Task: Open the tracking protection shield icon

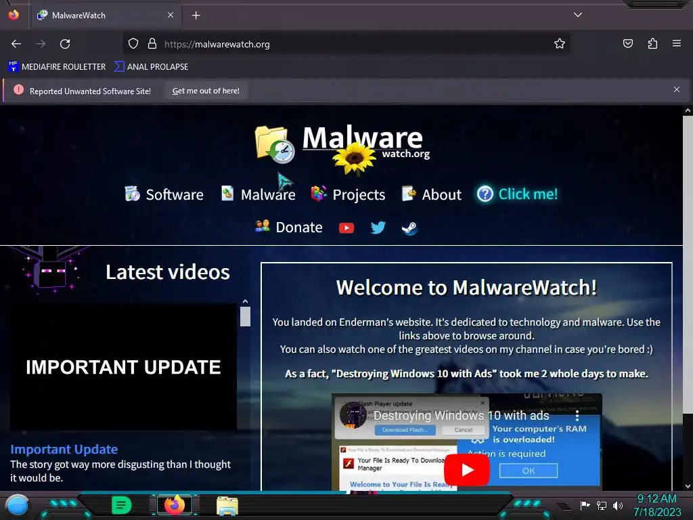Action: pyautogui.click(x=133, y=44)
